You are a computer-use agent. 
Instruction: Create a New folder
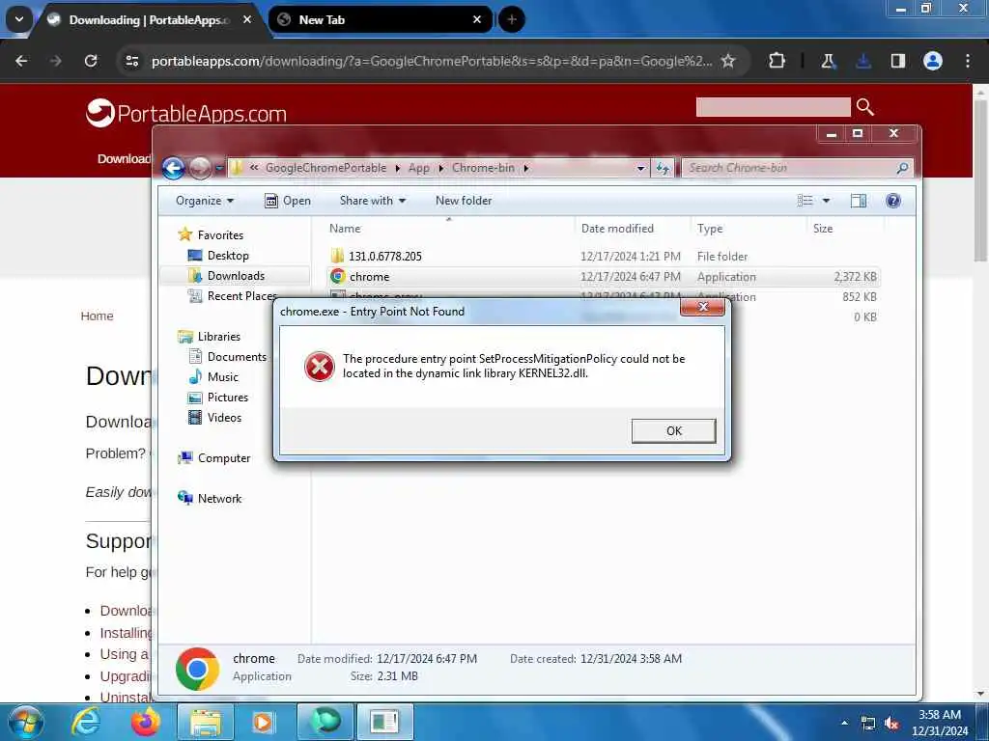tap(464, 201)
